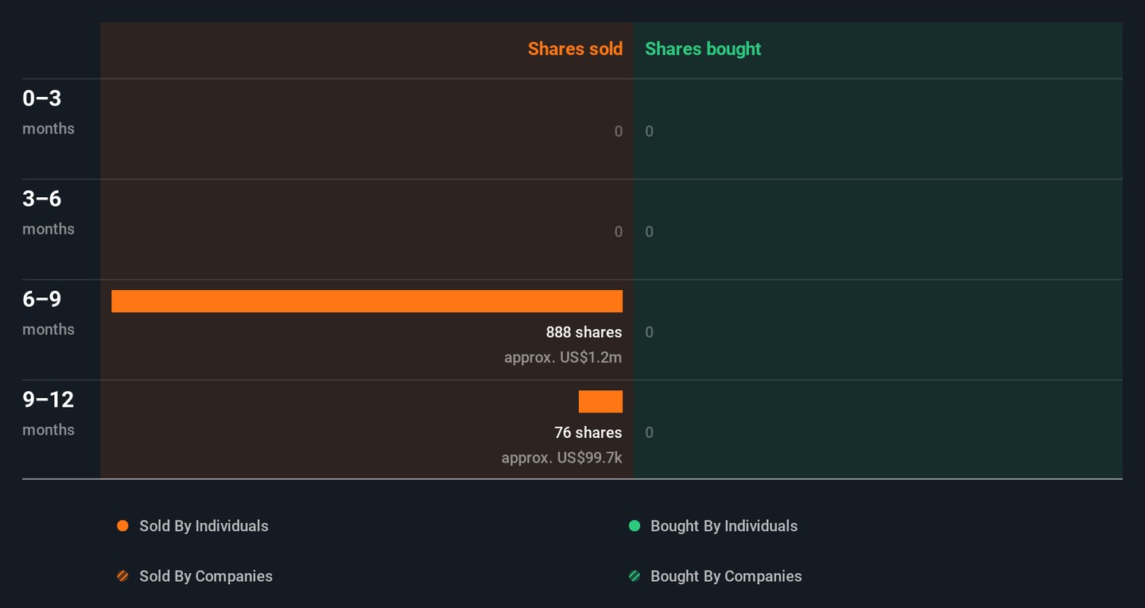Click the striped green Bought By Companies icon
The height and width of the screenshot is (608, 1145).
(635, 576)
